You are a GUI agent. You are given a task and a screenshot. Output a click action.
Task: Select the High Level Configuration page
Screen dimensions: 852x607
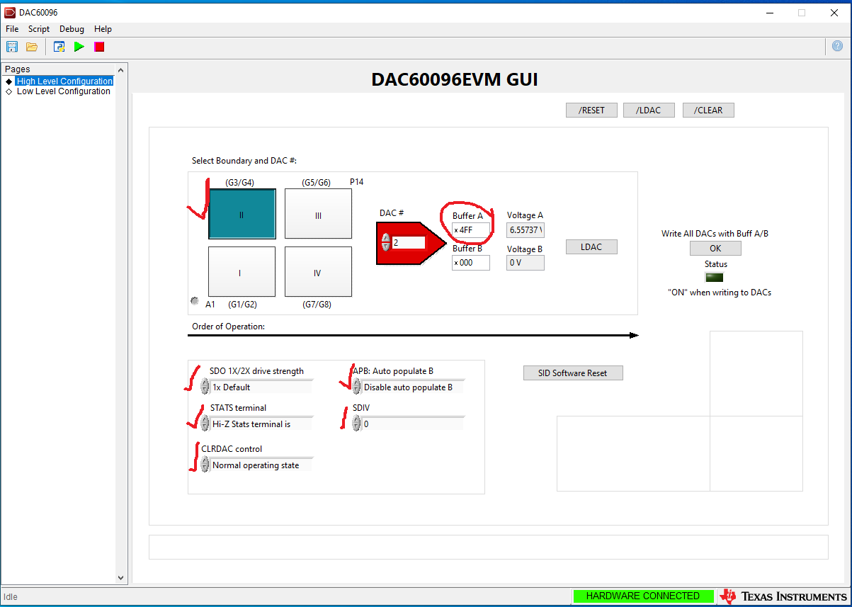click(x=64, y=81)
